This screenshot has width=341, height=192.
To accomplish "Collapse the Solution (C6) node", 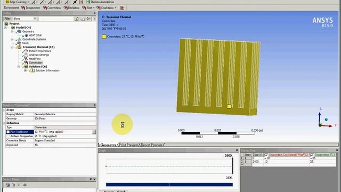I will [19, 67].
